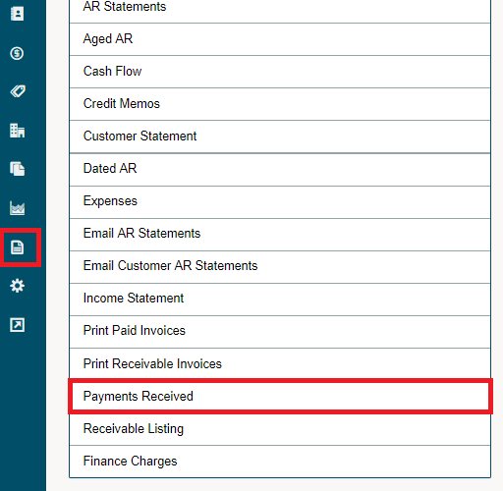The width and height of the screenshot is (503, 491).
Task: Click the copied documents sidebar icon
Action: point(17,169)
